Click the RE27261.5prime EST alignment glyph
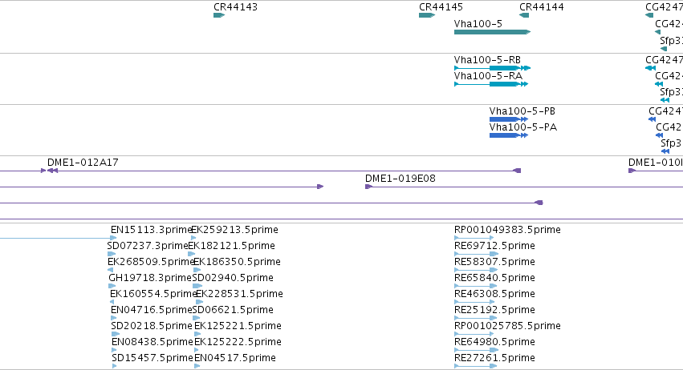683x370 pixels. [x=475, y=366]
